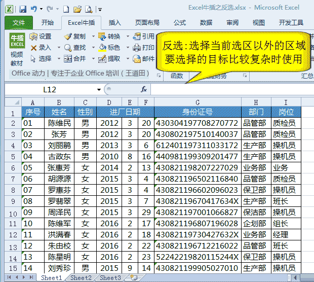Click the 标色 color marking tool

pyautogui.click(x=109, y=48)
